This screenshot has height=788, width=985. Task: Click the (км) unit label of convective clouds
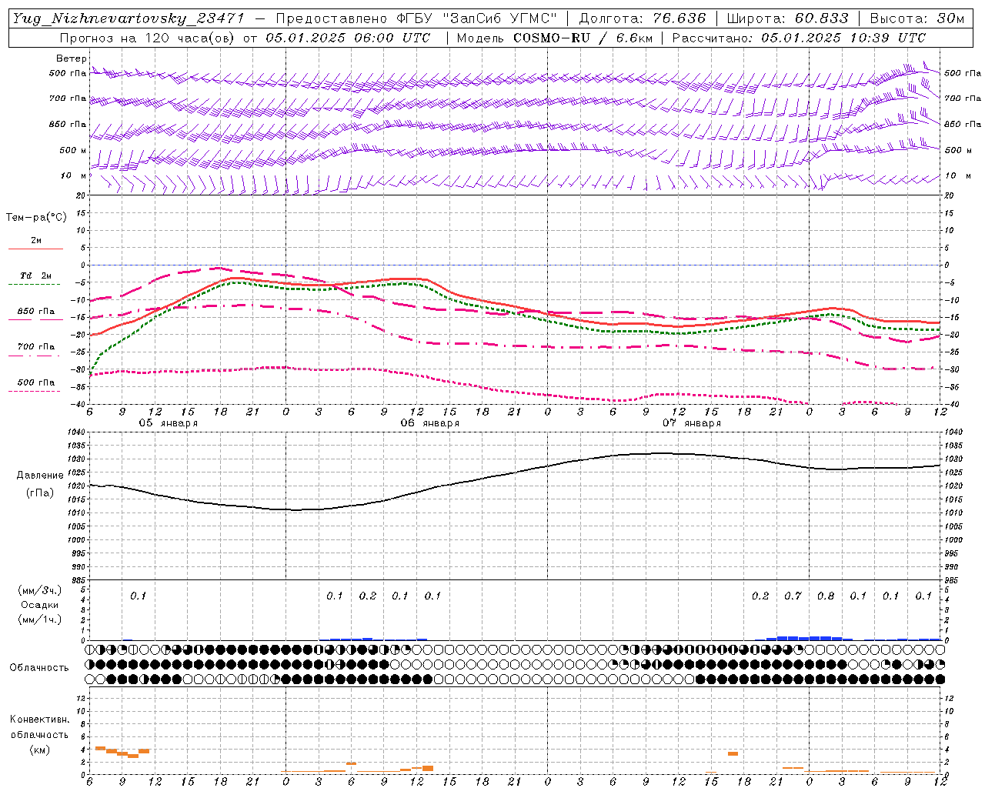[39, 750]
